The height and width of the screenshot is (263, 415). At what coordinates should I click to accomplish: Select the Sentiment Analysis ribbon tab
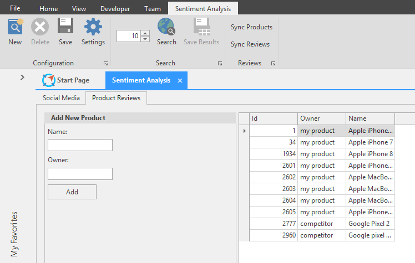coord(203,8)
